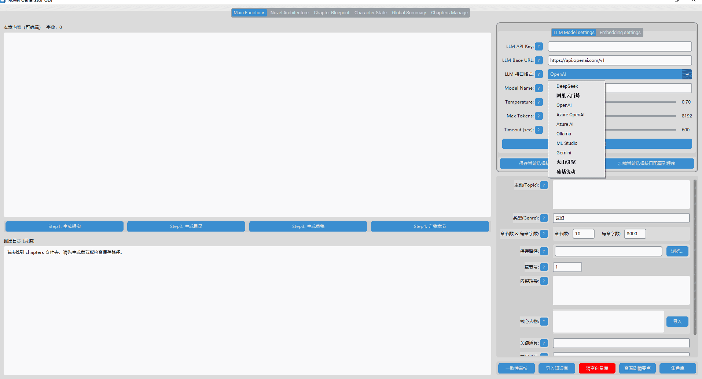Viewport: 702px width, 379px height.
Task: Click the help icon next to 保存路径
Action: coord(544,251)
